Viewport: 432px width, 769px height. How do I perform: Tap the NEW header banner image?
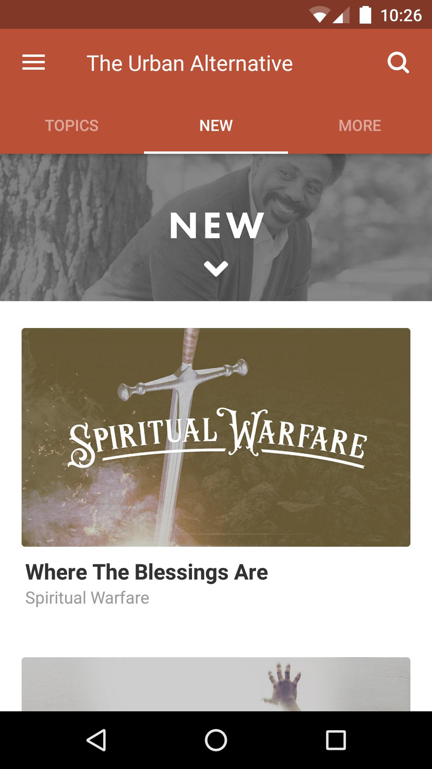[x=216, y=227]
